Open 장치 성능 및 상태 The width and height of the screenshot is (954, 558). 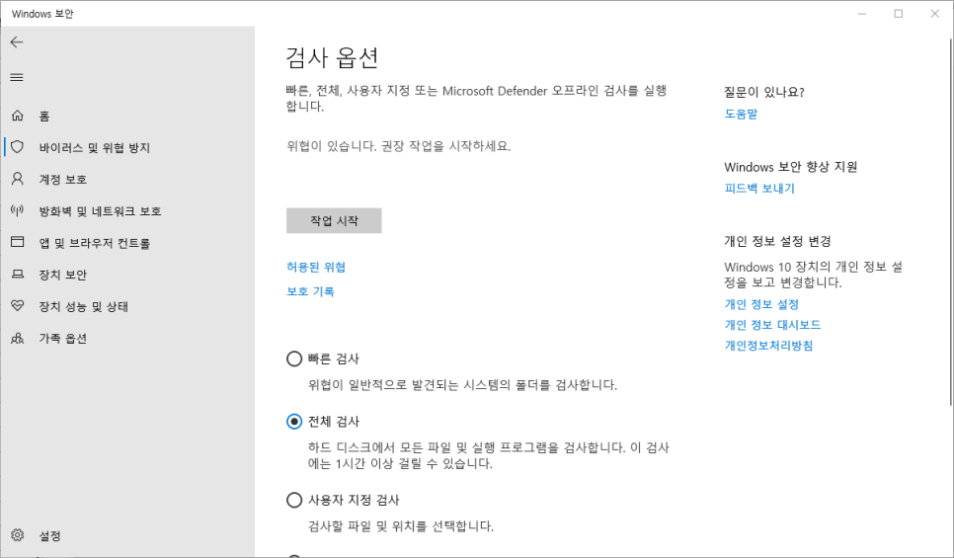(x=83, y=306)
